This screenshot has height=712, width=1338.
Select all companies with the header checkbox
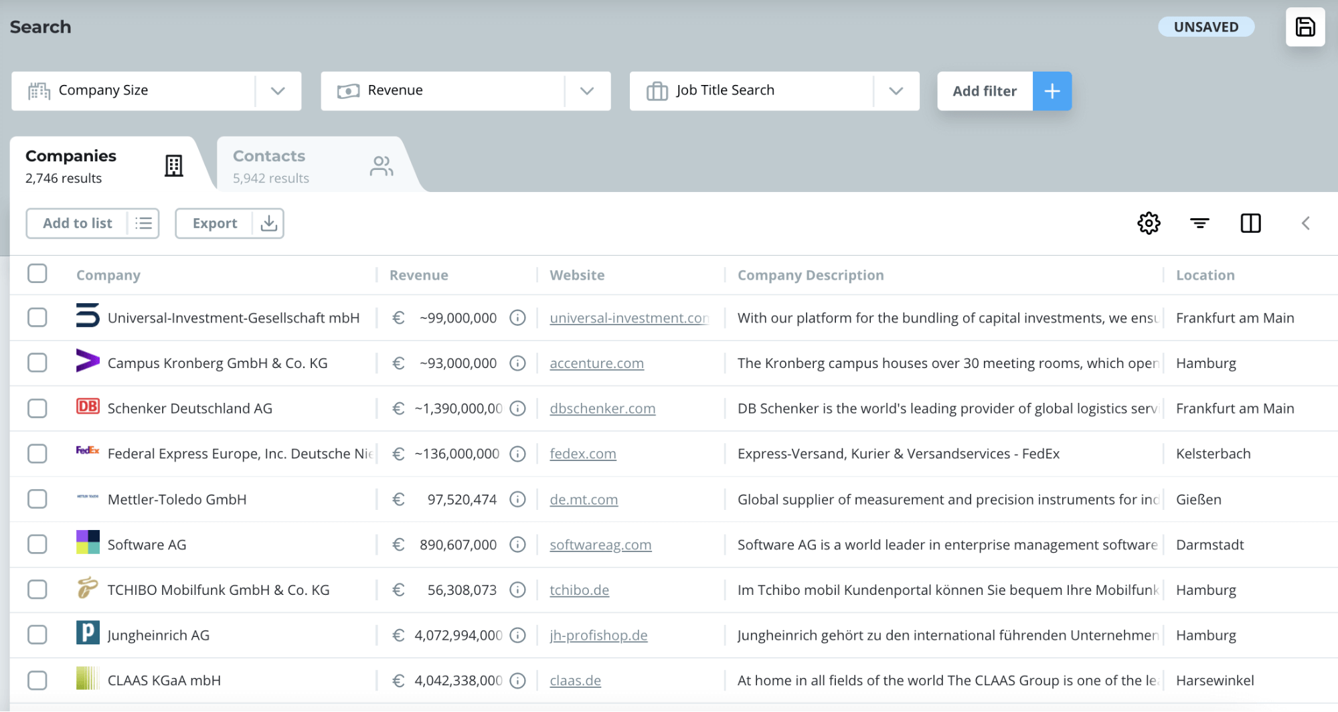[x=37, y=273]
